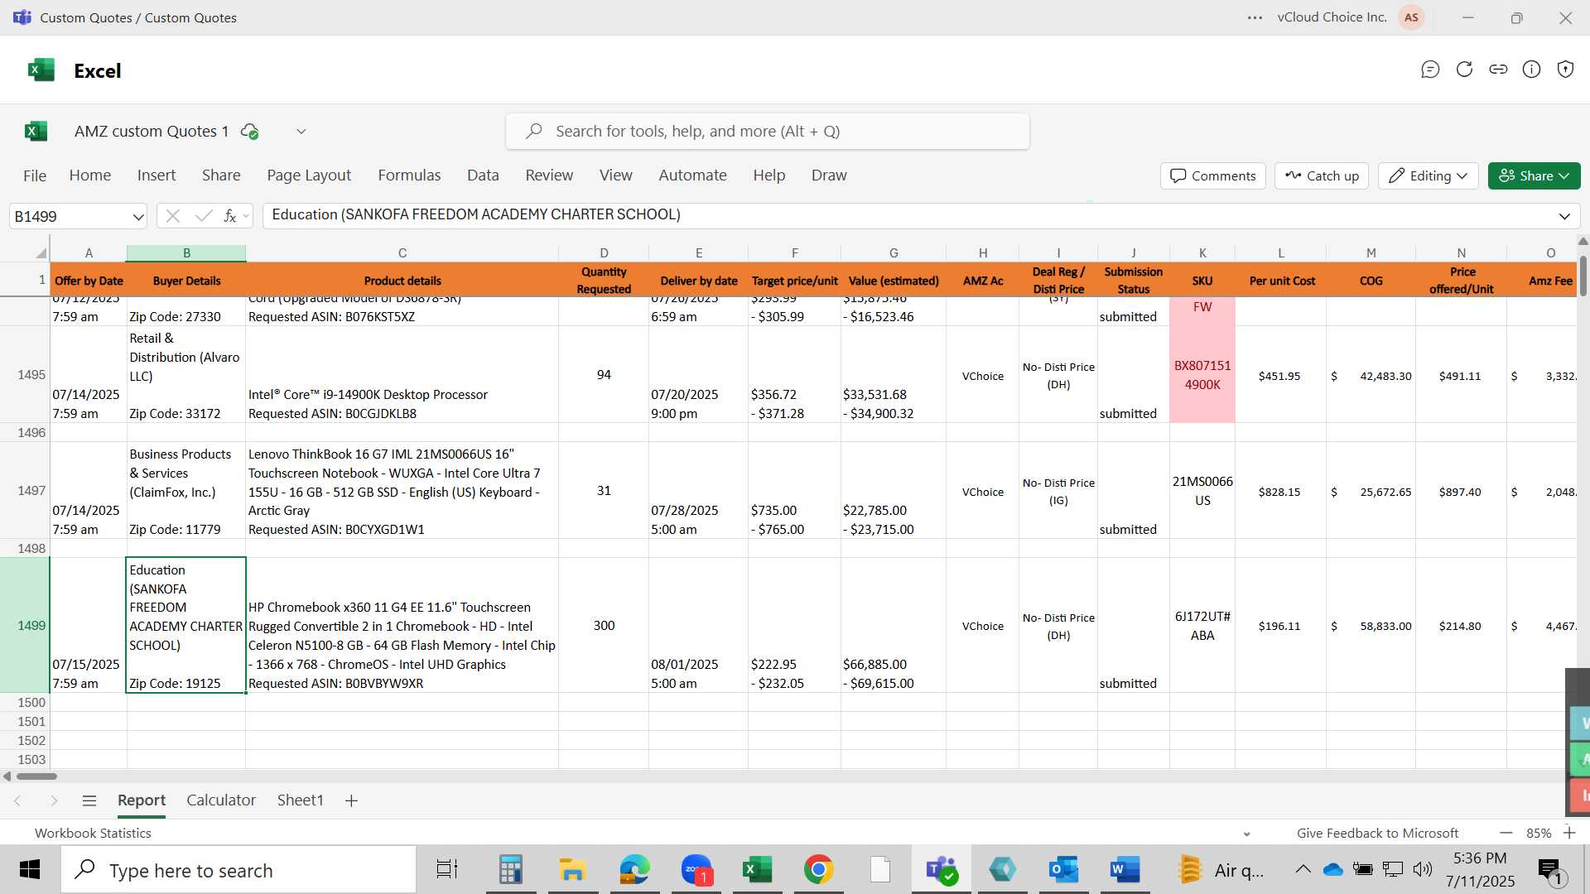The image size is (1590, 894).
Task: Open the all sheets list icon
Action: click(89, 800)
